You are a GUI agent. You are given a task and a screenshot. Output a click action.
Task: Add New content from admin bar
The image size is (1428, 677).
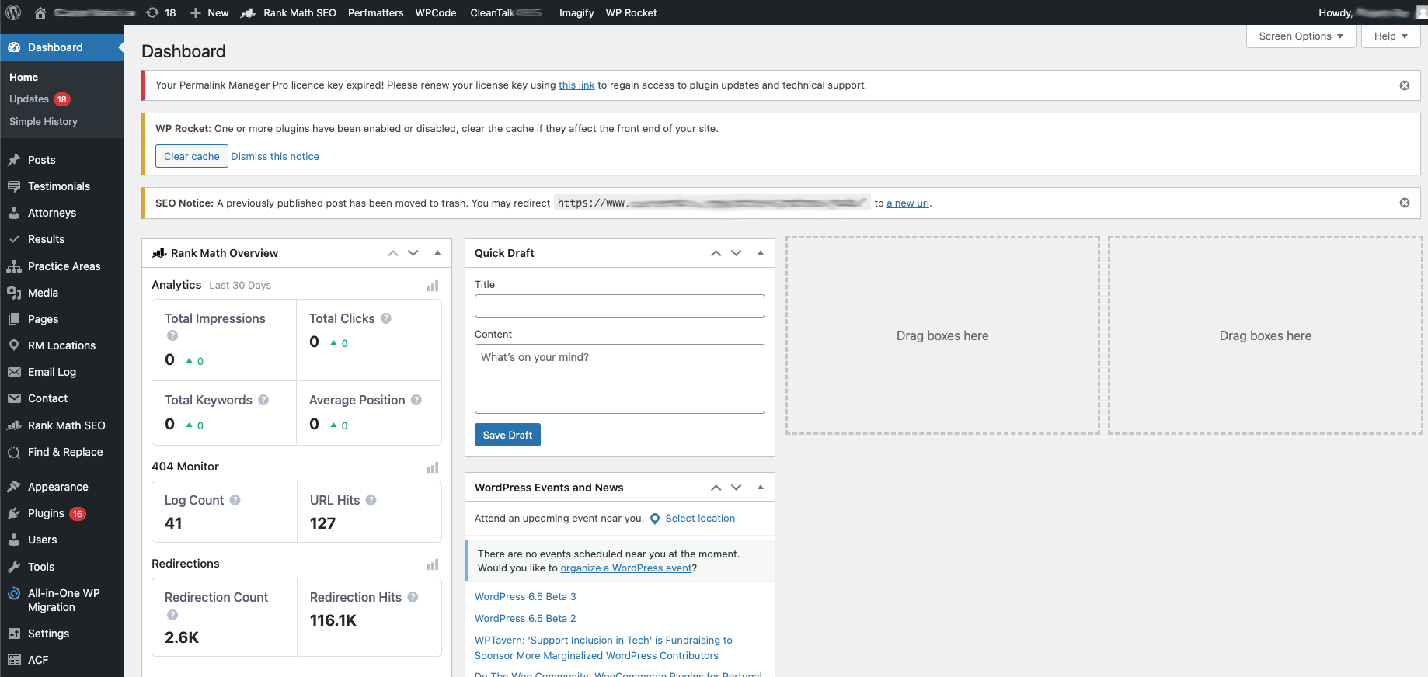click(x=210, y=12)
